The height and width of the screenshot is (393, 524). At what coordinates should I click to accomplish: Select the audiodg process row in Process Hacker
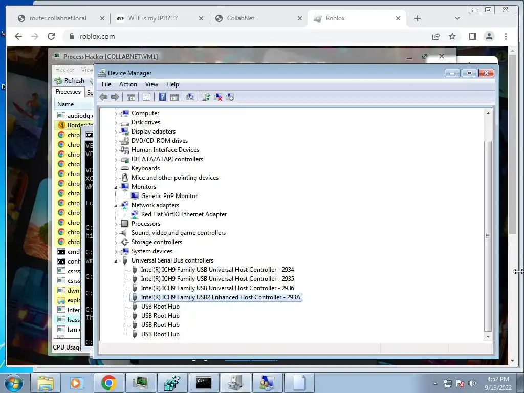74,115
